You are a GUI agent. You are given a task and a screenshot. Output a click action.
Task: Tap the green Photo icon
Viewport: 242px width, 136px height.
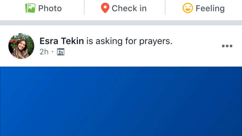(30, 8)
